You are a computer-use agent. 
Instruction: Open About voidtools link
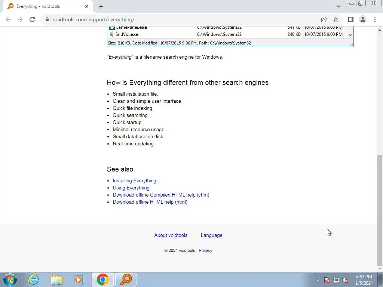171,235
